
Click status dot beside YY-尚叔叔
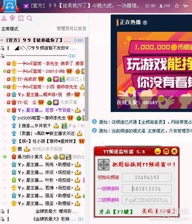pyautogui.click(x=5, y=79)
